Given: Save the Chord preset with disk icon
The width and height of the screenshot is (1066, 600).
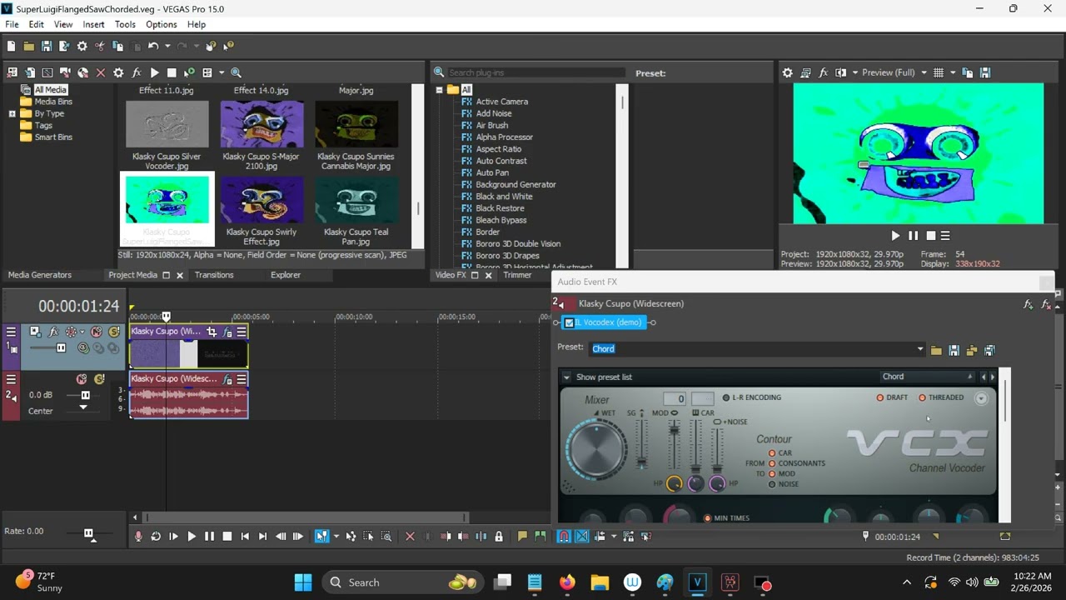Looking at the screenshot, I should [954, 350].
